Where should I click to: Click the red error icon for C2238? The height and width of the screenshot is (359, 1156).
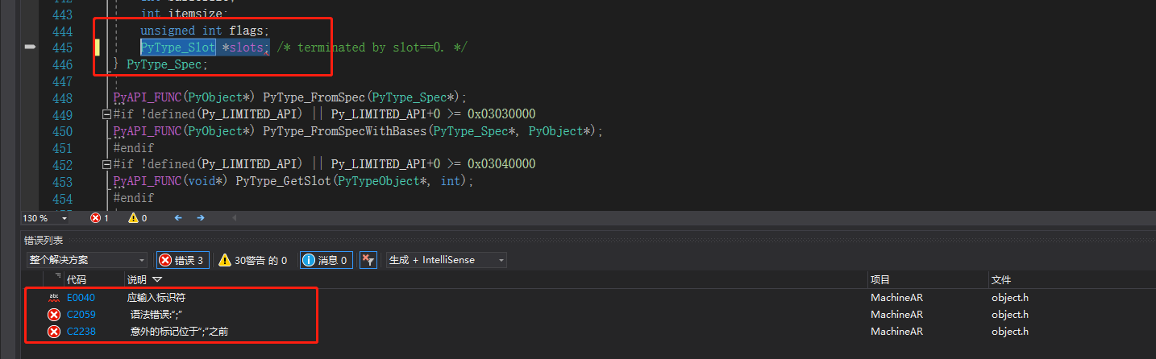(x=54, y=332)
